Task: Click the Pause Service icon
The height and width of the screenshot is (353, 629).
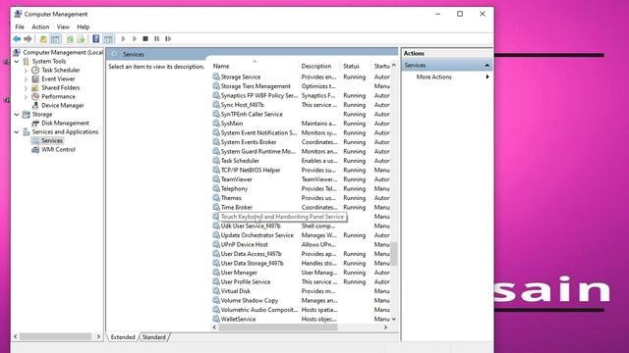Action: point(157,39)
